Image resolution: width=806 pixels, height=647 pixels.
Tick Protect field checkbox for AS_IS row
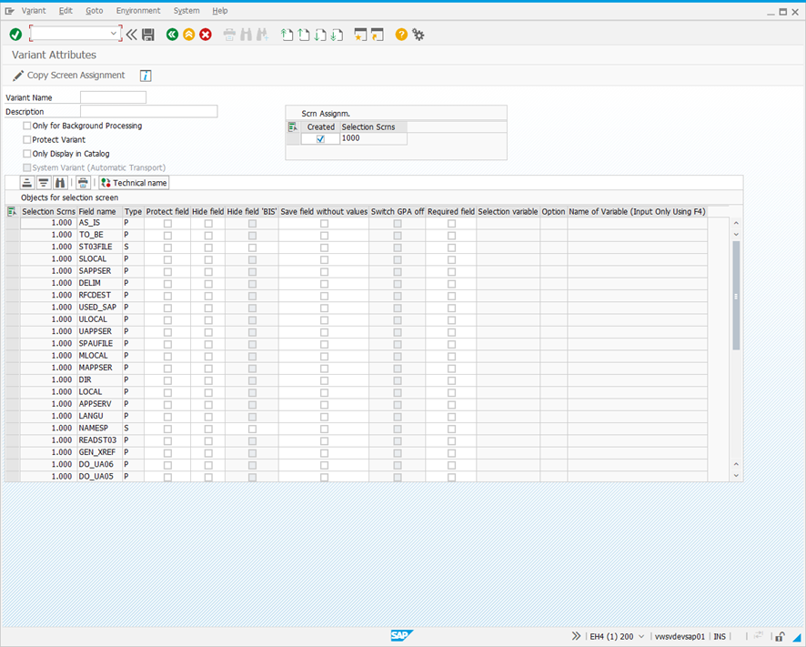(x=167, y=223)
